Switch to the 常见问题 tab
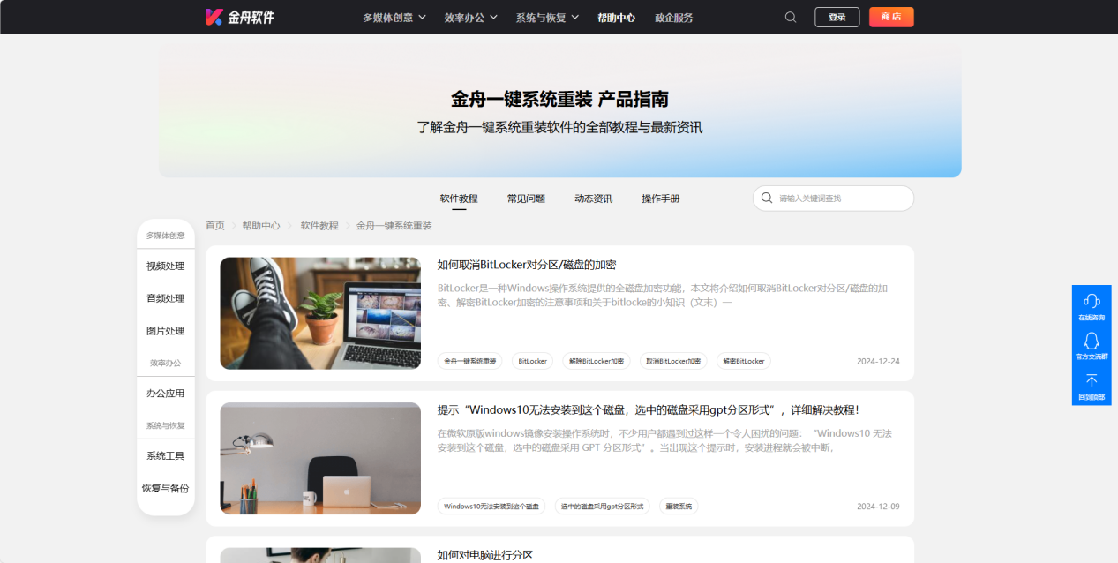This screenshot has height=563, width=1118. (526, 199)
